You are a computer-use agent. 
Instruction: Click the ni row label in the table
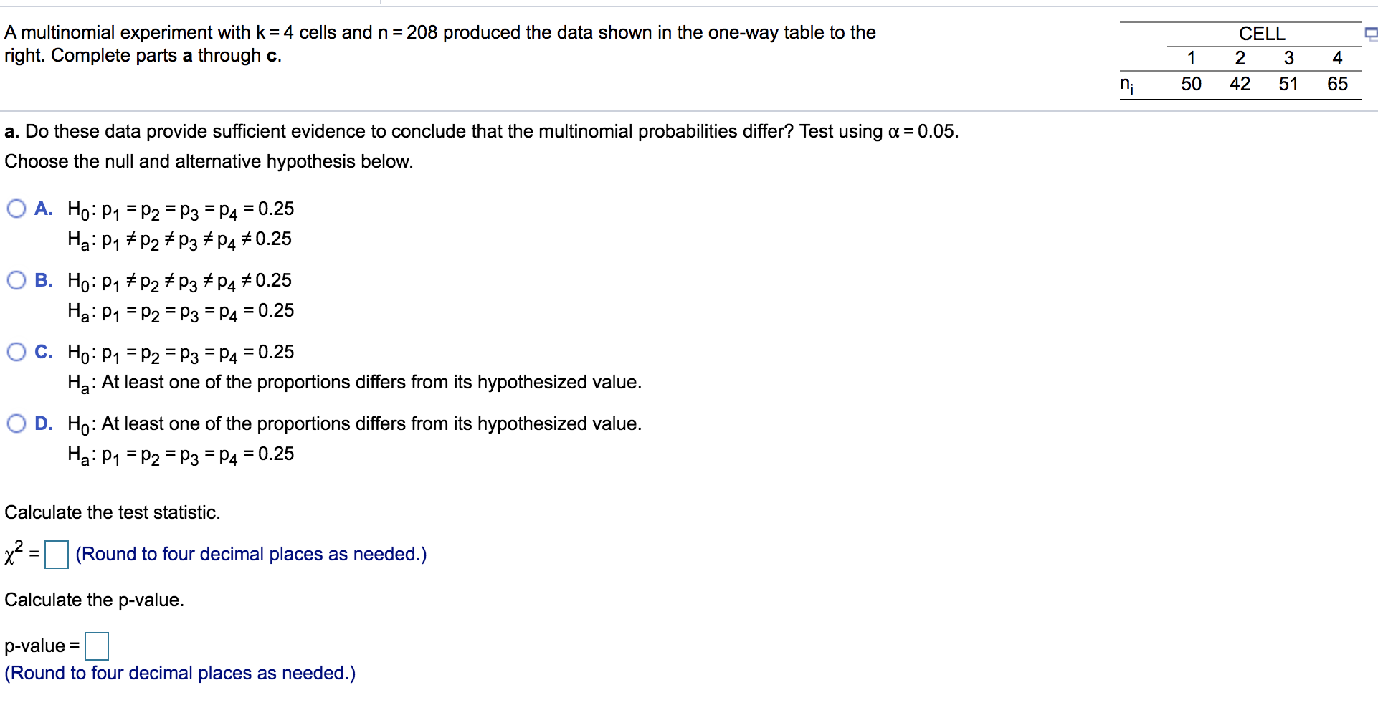click(x=1127, y=84)
